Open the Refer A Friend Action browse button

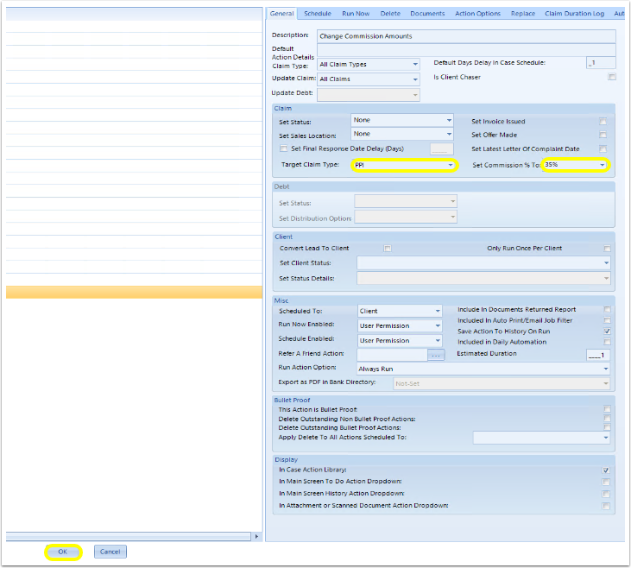coord(436,355)
